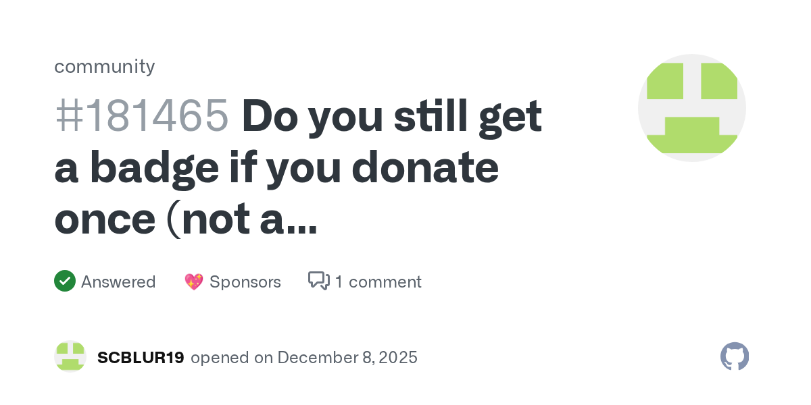Open the 1 comment link
Screen dimensions: 811x405
[x=378, y=281]
